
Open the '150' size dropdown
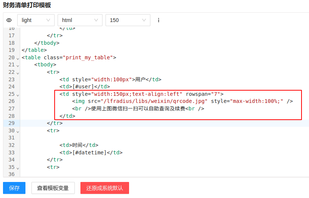pos(128,20)
